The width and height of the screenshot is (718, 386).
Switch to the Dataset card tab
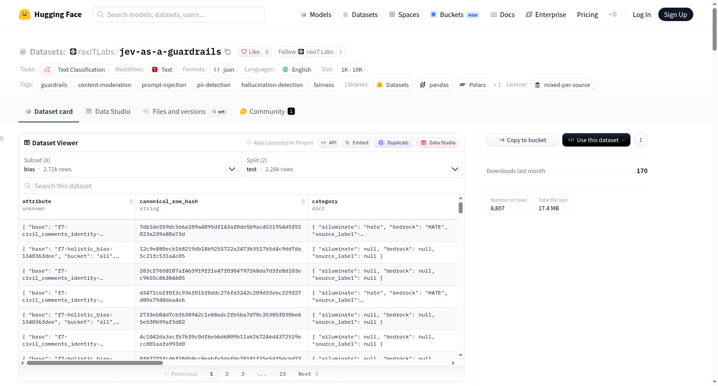[49, 112]
